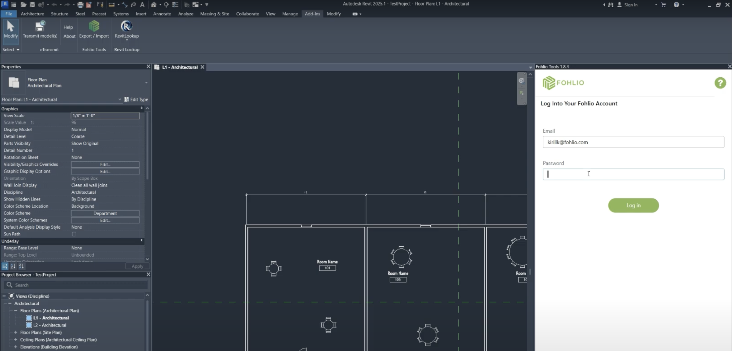Viewport: 732px width, 351px height.
Task: Click the Fohlio green help question icon
Action: (720, 83)
